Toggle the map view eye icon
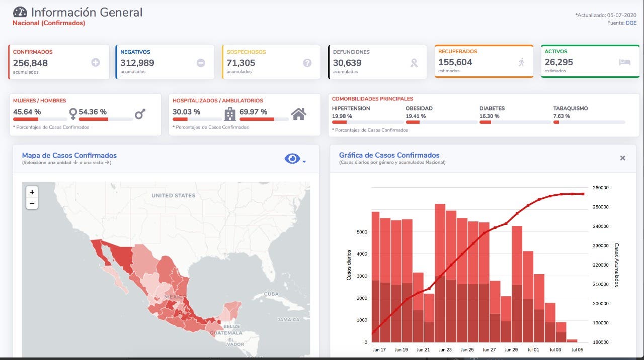This screenshot has height=360, width=644. click(x=292, y=159)
